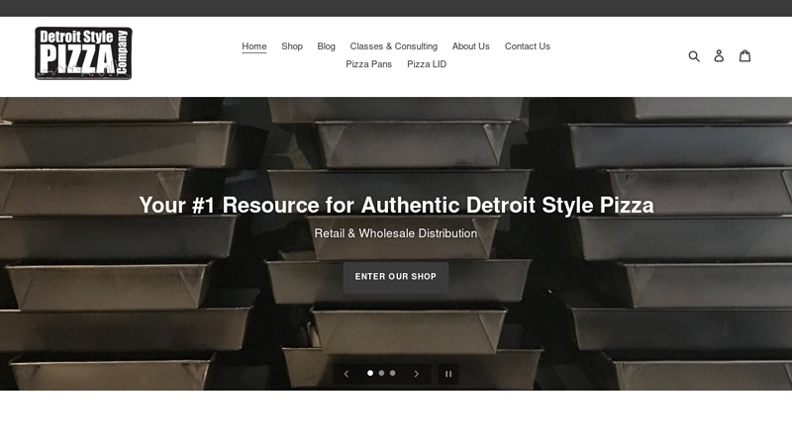
Task: Select the first slide dot
Action: coord(370,373)
